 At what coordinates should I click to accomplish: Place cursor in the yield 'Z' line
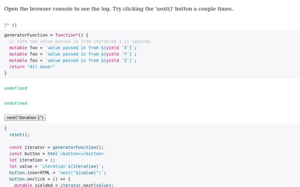coord(73,60)
